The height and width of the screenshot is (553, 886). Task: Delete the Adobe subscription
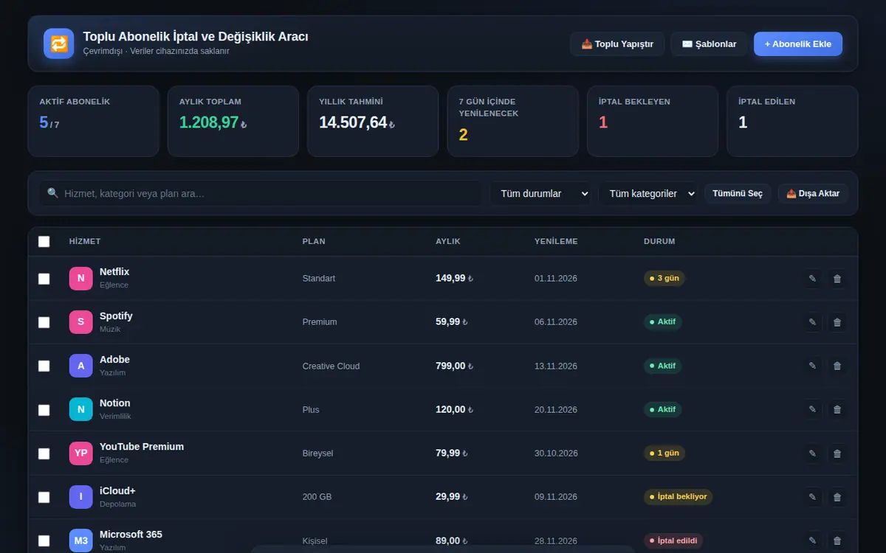click(x=837, y=366)
